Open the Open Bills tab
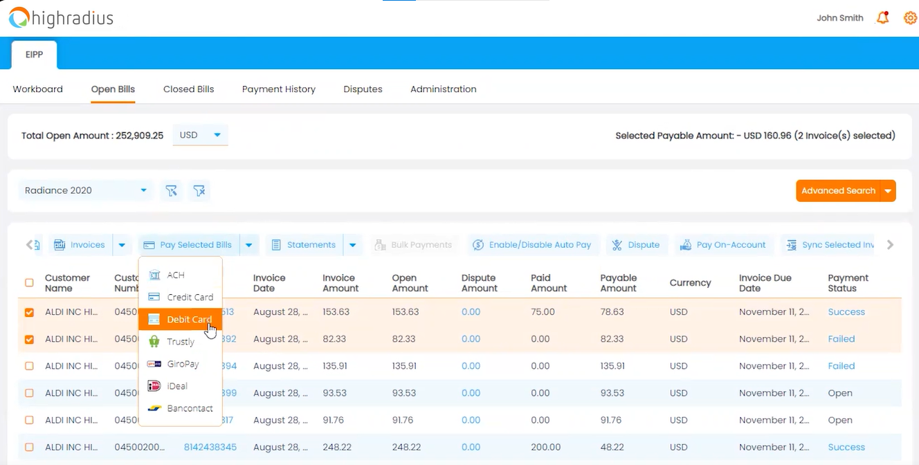Viewport: 919px width, 465px height. (x=113, y=89)
